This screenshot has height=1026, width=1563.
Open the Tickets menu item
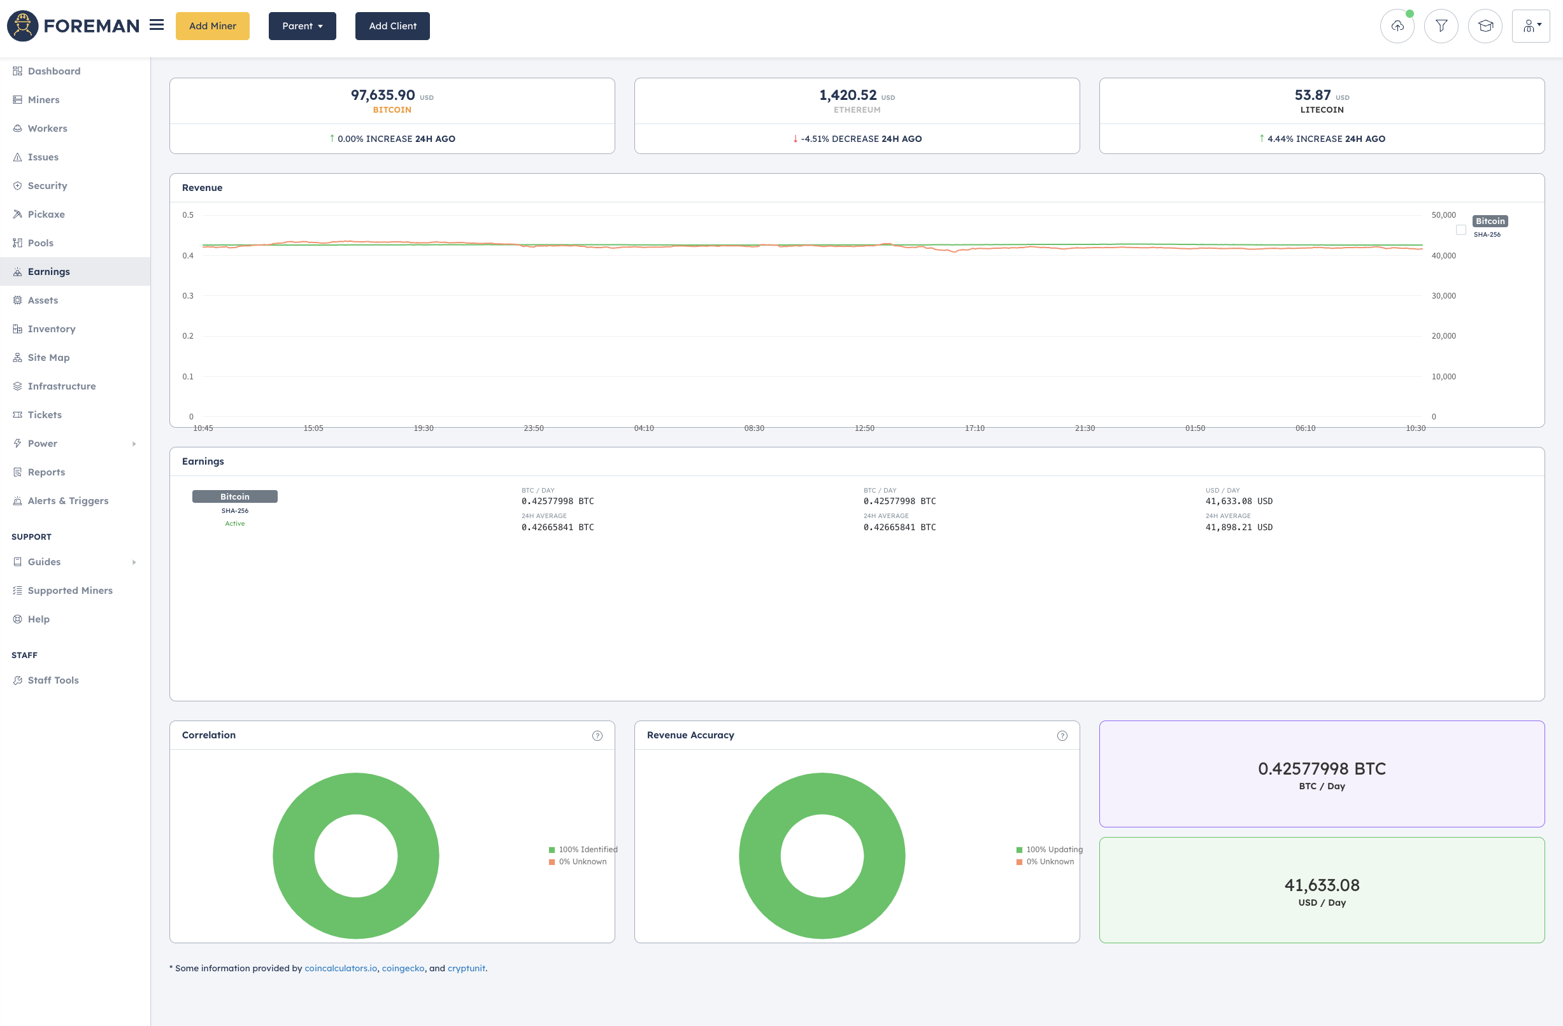pyautogui.click(x=45, y=415)
